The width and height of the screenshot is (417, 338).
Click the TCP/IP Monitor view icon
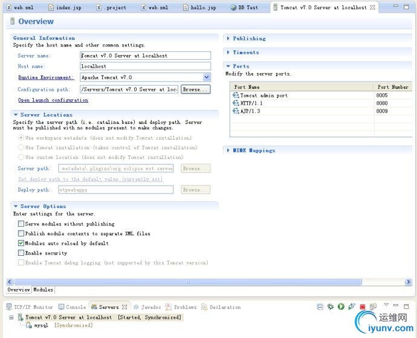point(9,307)
